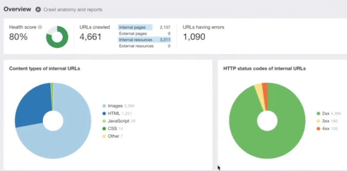The width and height of the screenshot is (347, 171).
Task: Select the External pages row
Action: [x=145, y=34]
